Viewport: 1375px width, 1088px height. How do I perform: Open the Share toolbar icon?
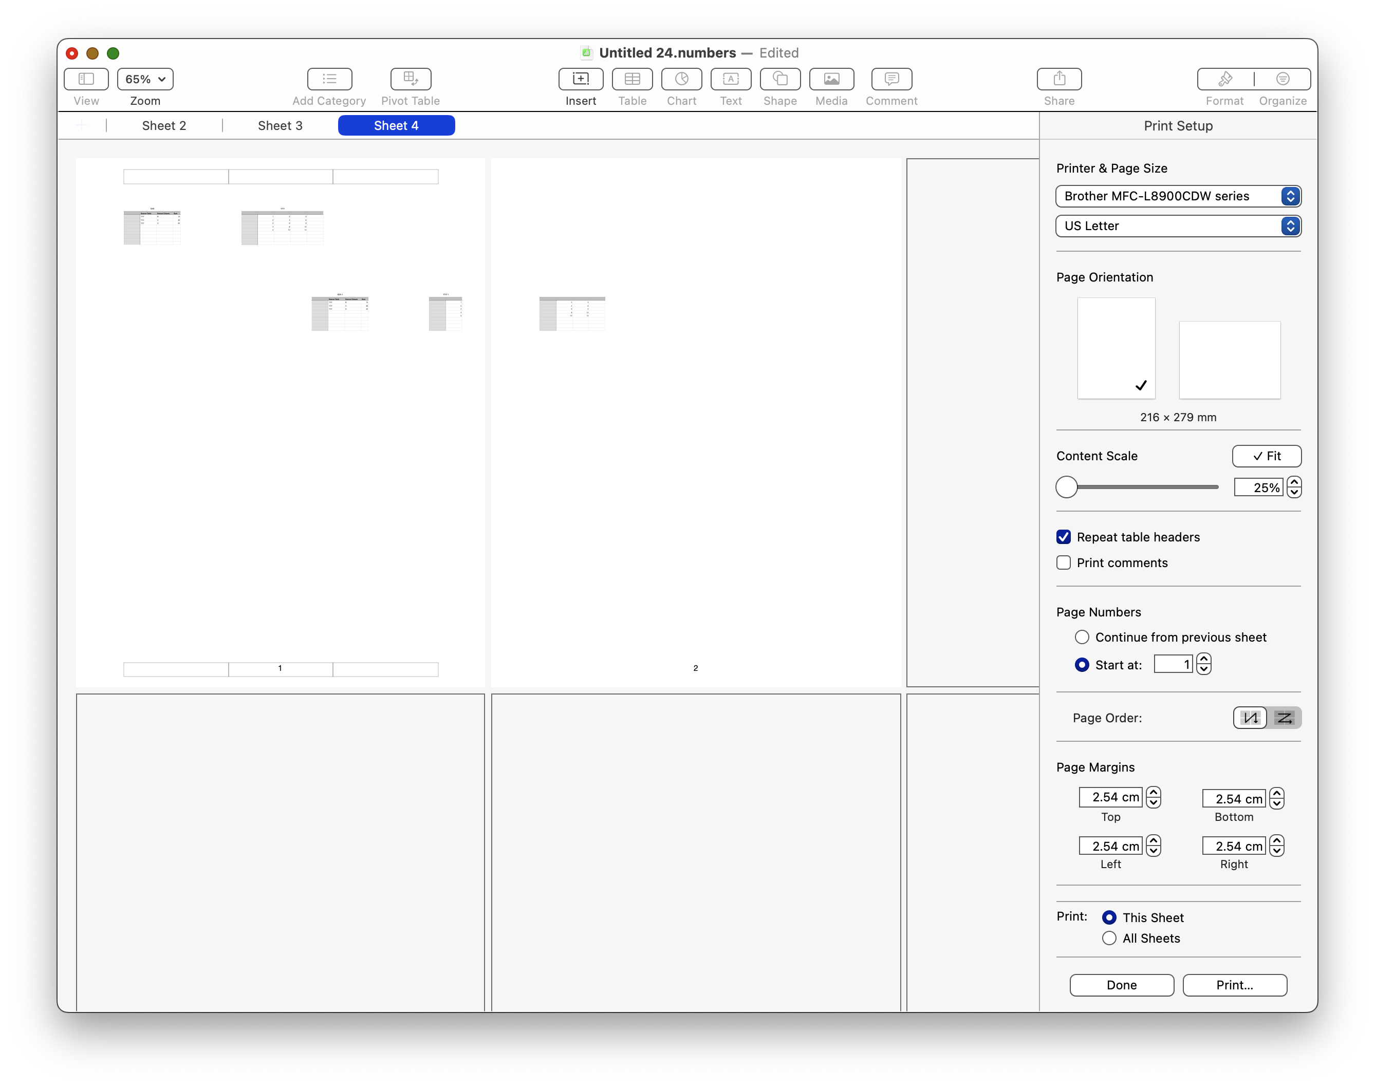coord(1058,79)
